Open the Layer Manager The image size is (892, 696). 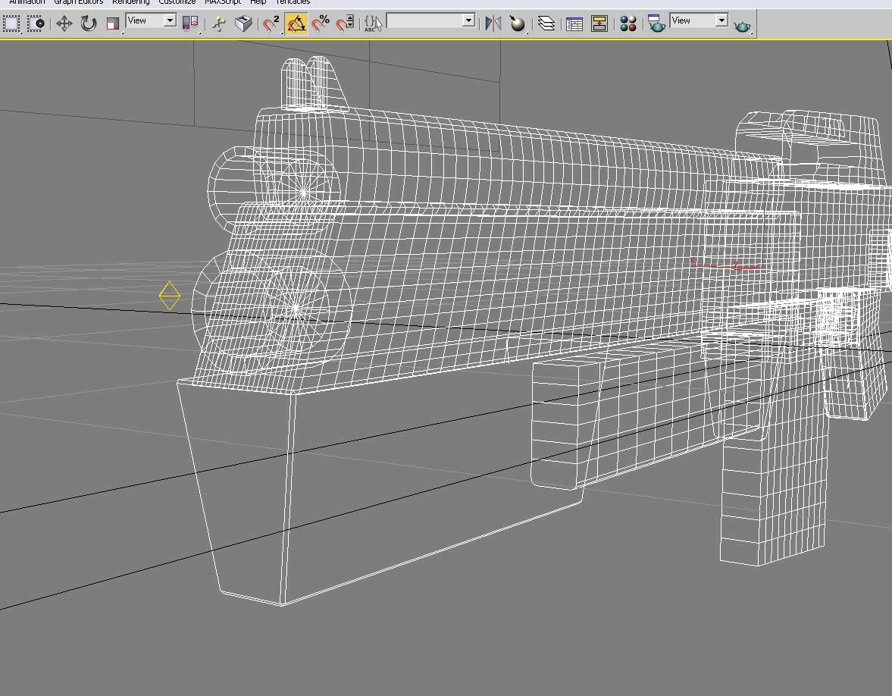tap(546, 24)
